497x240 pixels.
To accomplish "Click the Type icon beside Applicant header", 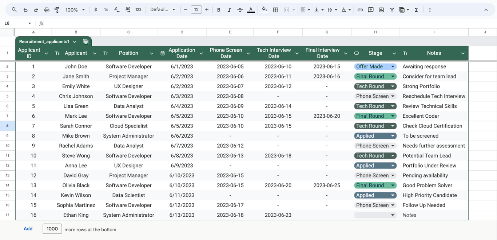I will 57,53.
